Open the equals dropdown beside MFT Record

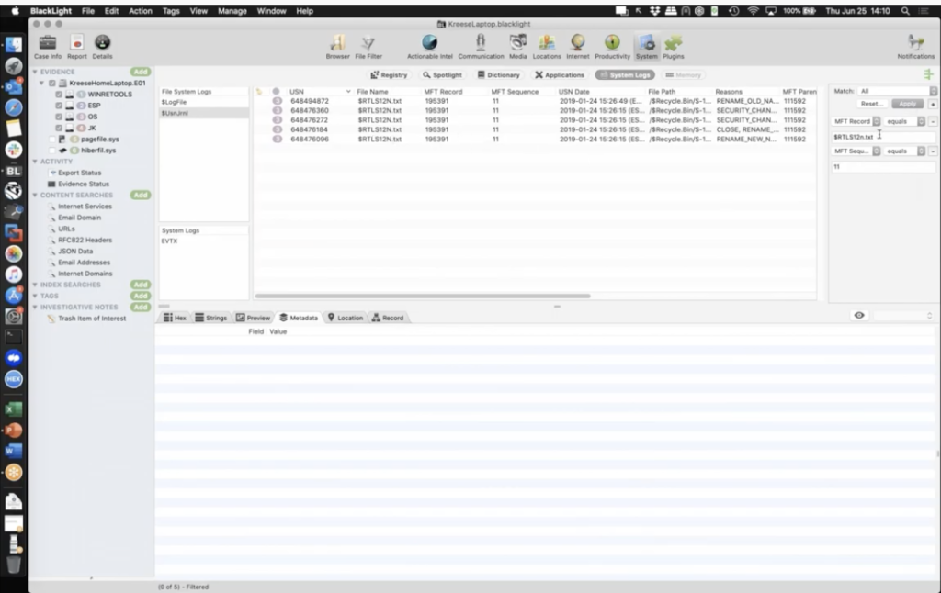(905, 121)
